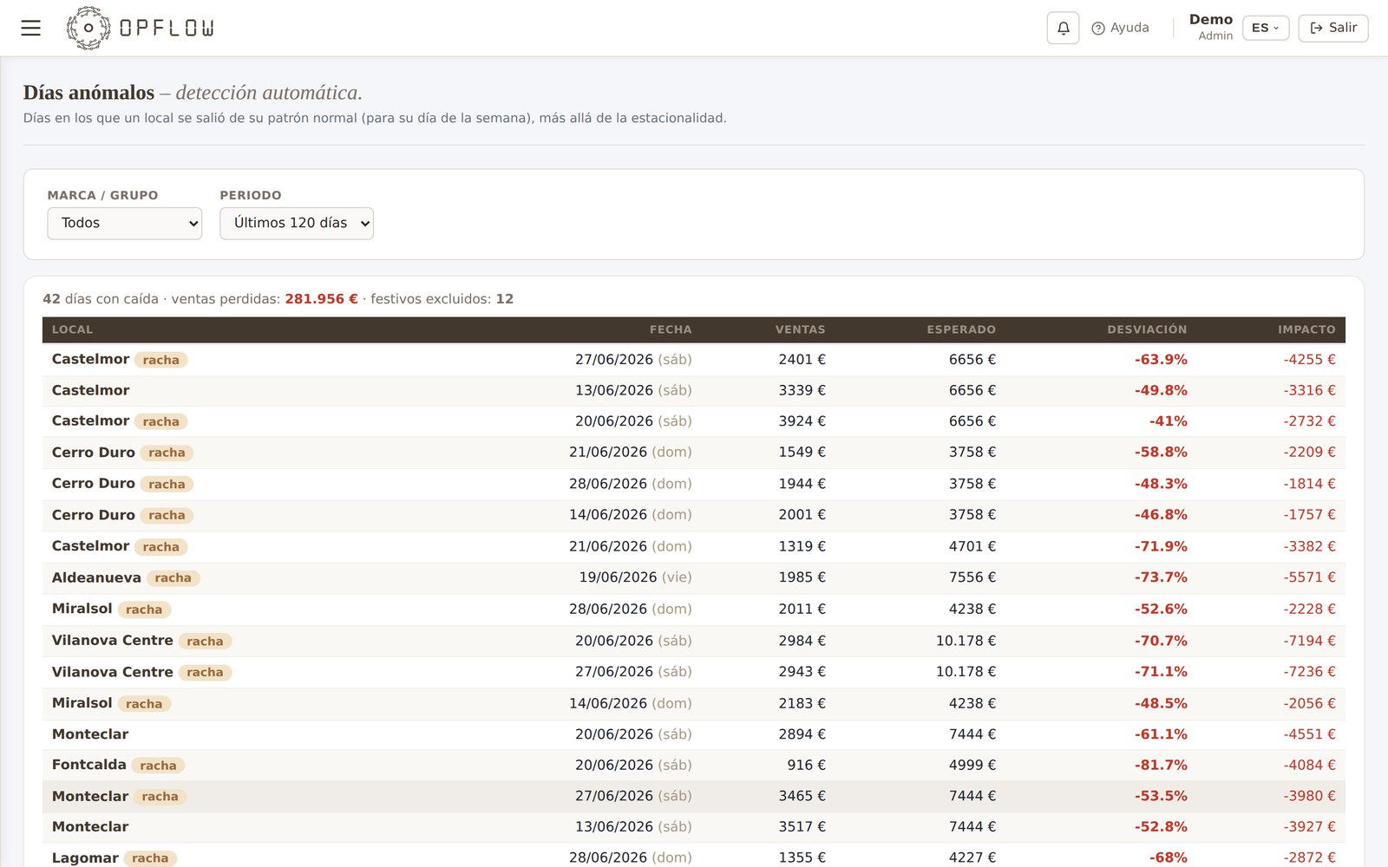This screenshot has width=1388, height=867.
Task: Sort by the LOCAL column header
Action: [72, 329]
